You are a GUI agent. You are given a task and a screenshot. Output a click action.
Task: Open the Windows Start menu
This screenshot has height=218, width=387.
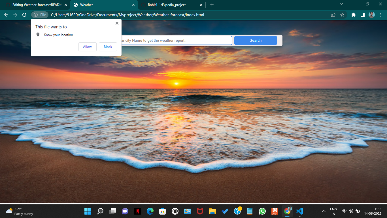(88, 211)
